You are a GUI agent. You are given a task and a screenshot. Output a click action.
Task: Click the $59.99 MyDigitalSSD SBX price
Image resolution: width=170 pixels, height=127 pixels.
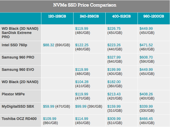[x=48, y=106]
